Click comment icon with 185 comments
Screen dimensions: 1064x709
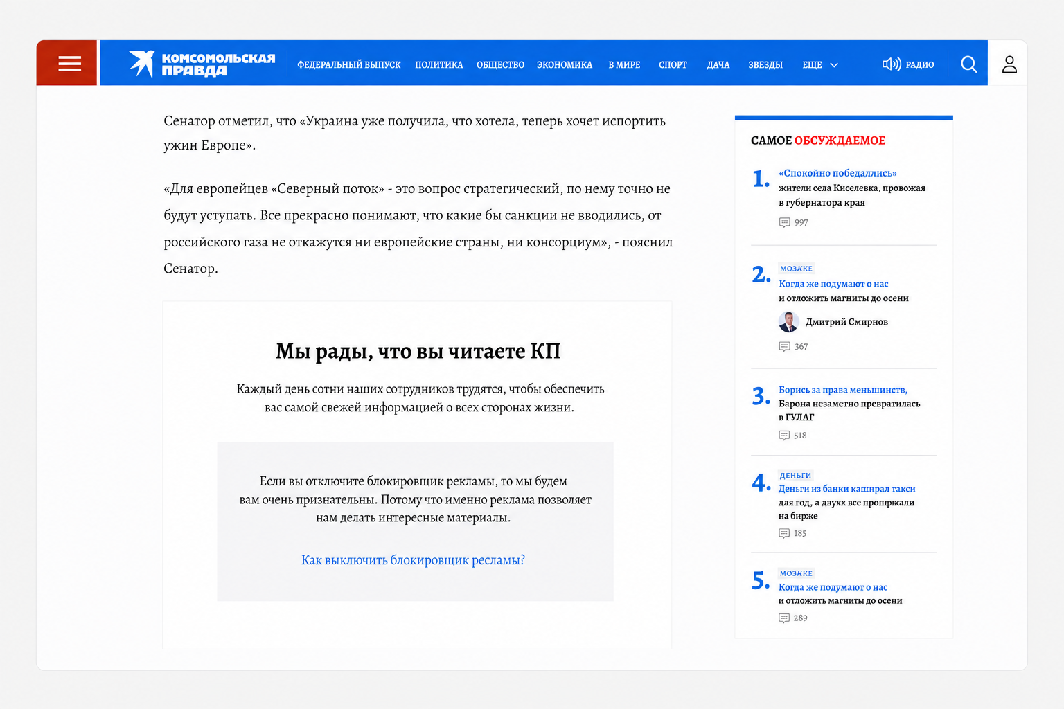(784, 533)
